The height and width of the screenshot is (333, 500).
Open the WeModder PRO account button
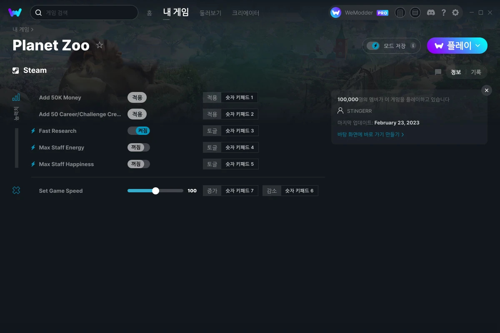click(x=360, y=12)
